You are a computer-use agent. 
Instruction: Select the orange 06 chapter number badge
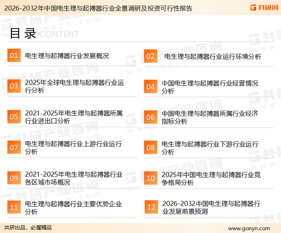click(x=151, y=117)
